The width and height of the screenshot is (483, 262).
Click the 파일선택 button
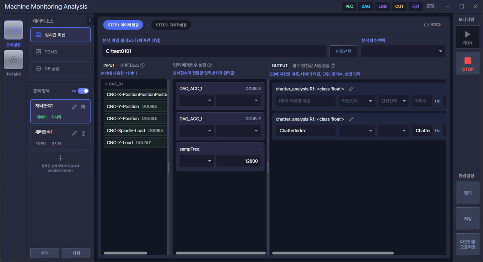pyautogui.click(x=343, y=51)
